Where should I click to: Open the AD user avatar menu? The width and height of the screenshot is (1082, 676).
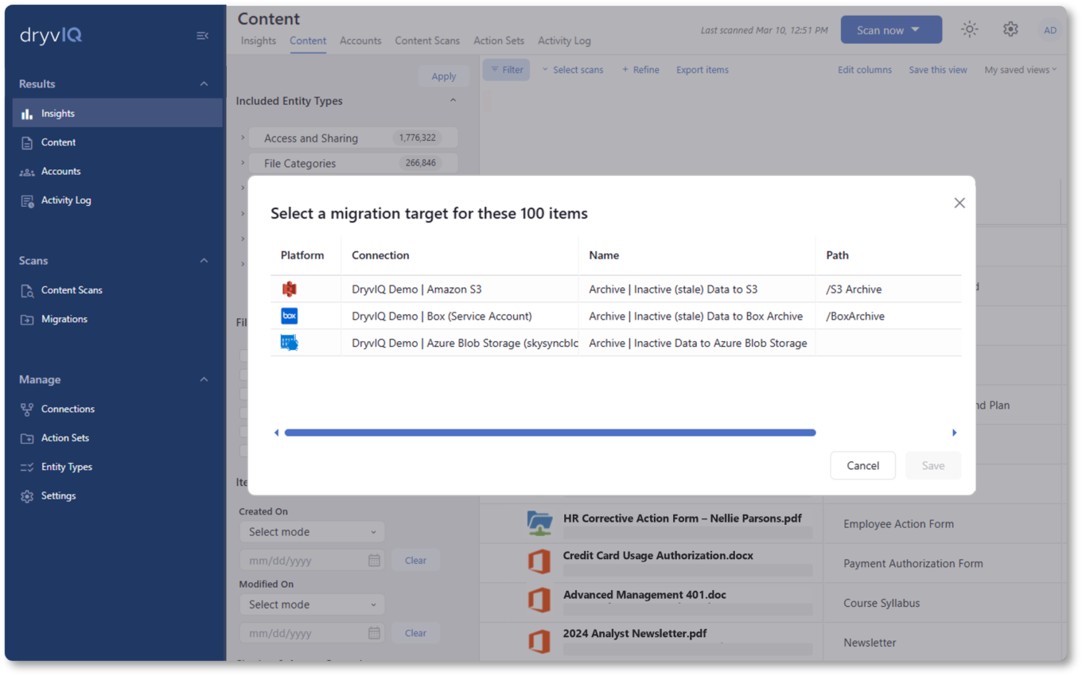1050,30
